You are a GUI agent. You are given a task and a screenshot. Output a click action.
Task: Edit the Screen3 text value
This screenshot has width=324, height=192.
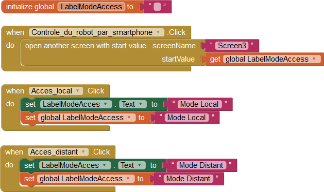click(232, 46)
